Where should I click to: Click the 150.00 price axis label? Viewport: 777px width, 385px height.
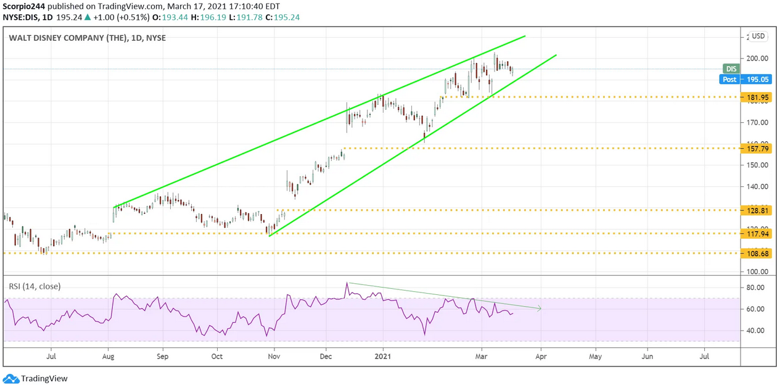pyautogui.click(x=756, y=165)
